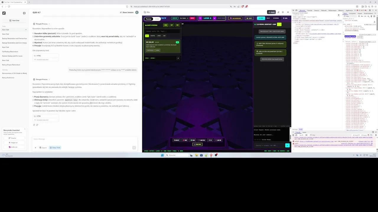
Task: Toggle the Search option in chat box
Action: [43, 148]
